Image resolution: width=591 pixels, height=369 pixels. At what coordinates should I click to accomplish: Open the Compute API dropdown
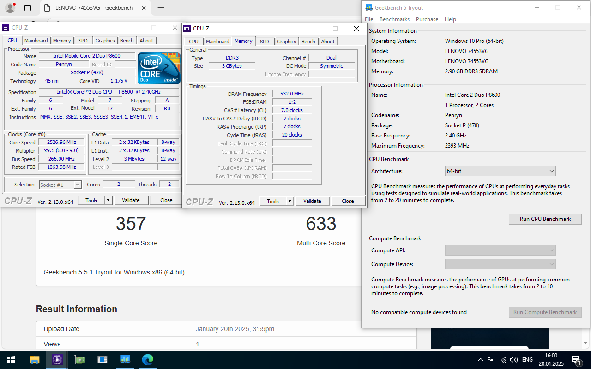click(500, 250)
